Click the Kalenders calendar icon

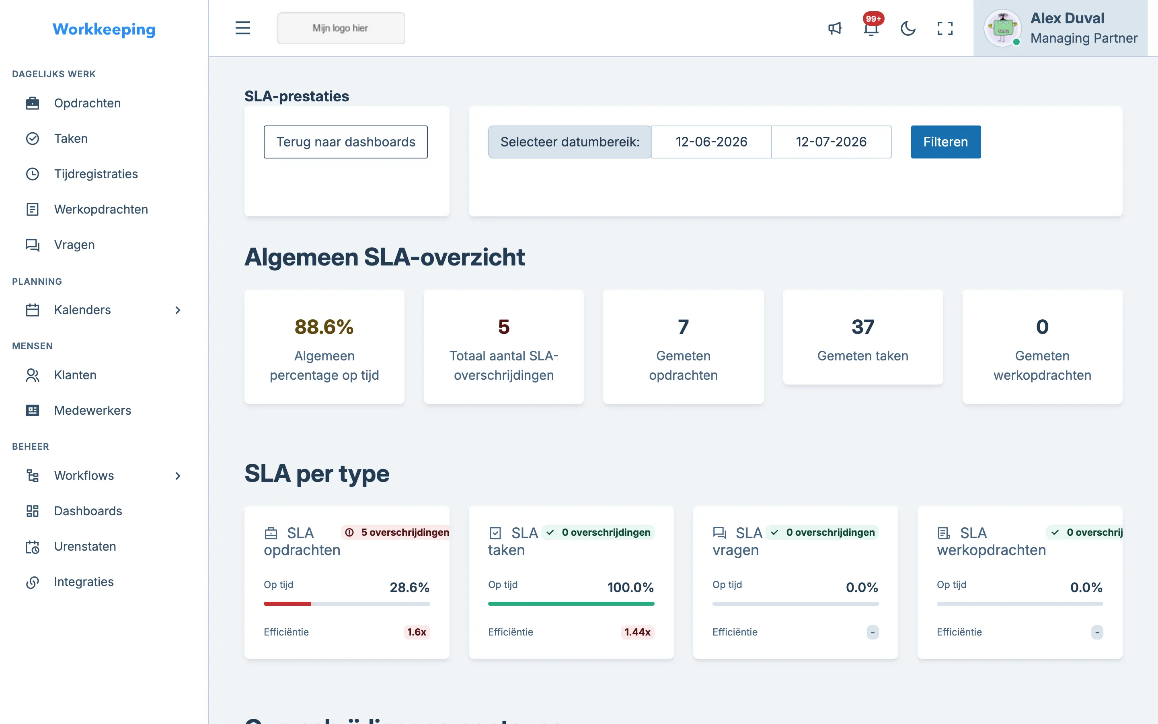[32, 310]
